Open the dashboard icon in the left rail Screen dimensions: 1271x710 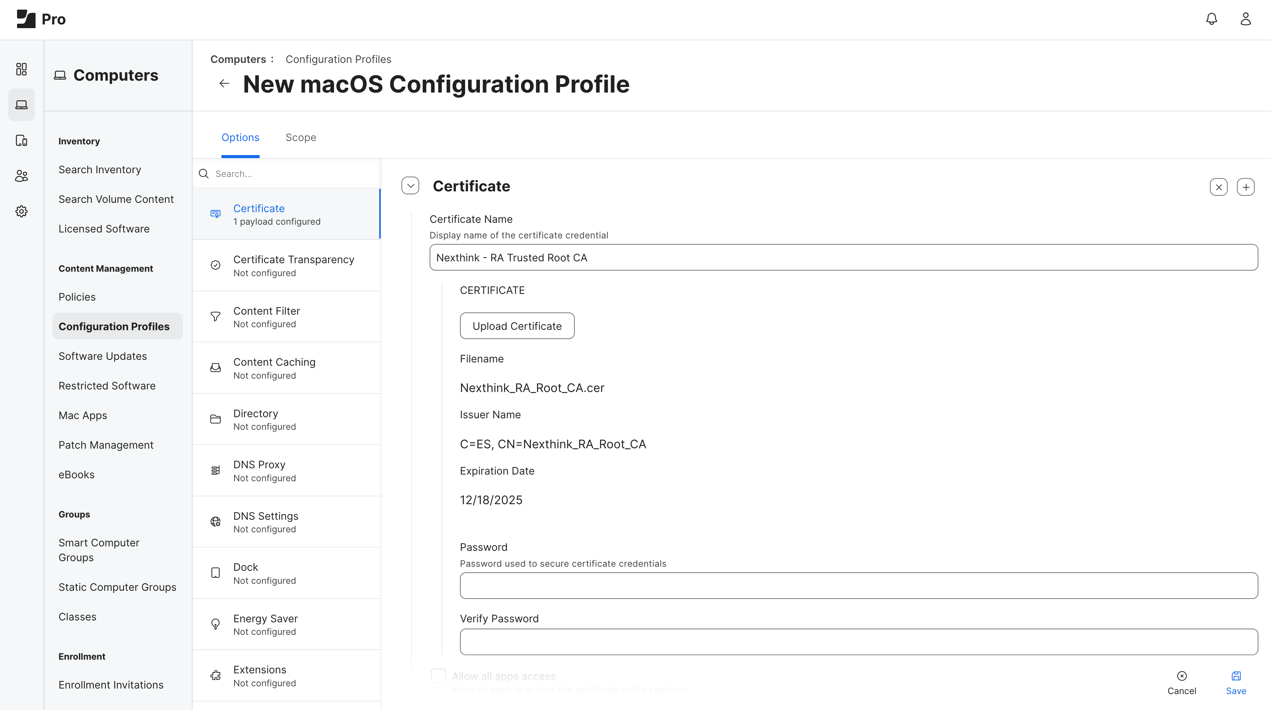(x=21, y=69)
